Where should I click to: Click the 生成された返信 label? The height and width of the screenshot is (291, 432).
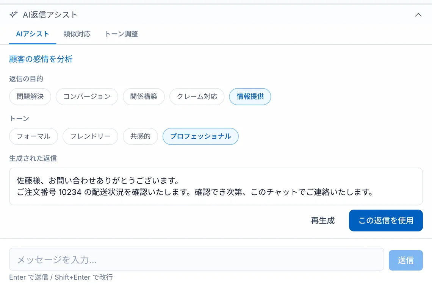(x=33, y=158)
